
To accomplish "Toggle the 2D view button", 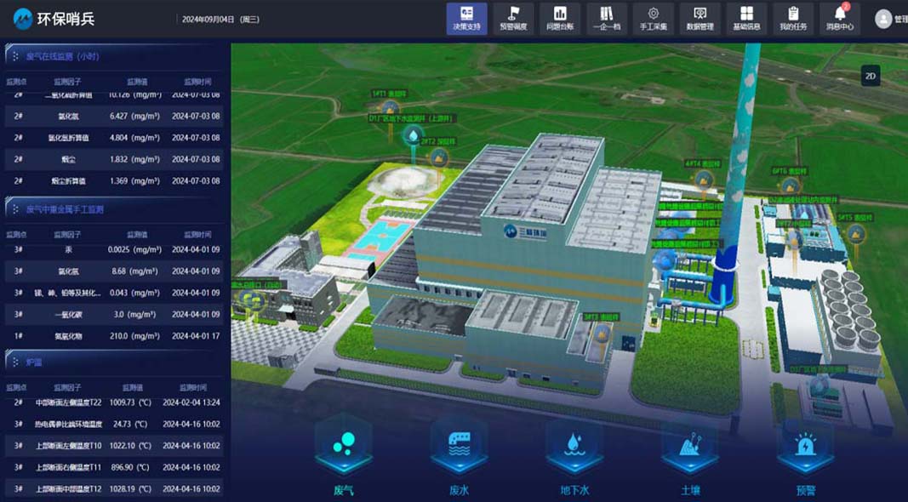I will tap(871, 76).
